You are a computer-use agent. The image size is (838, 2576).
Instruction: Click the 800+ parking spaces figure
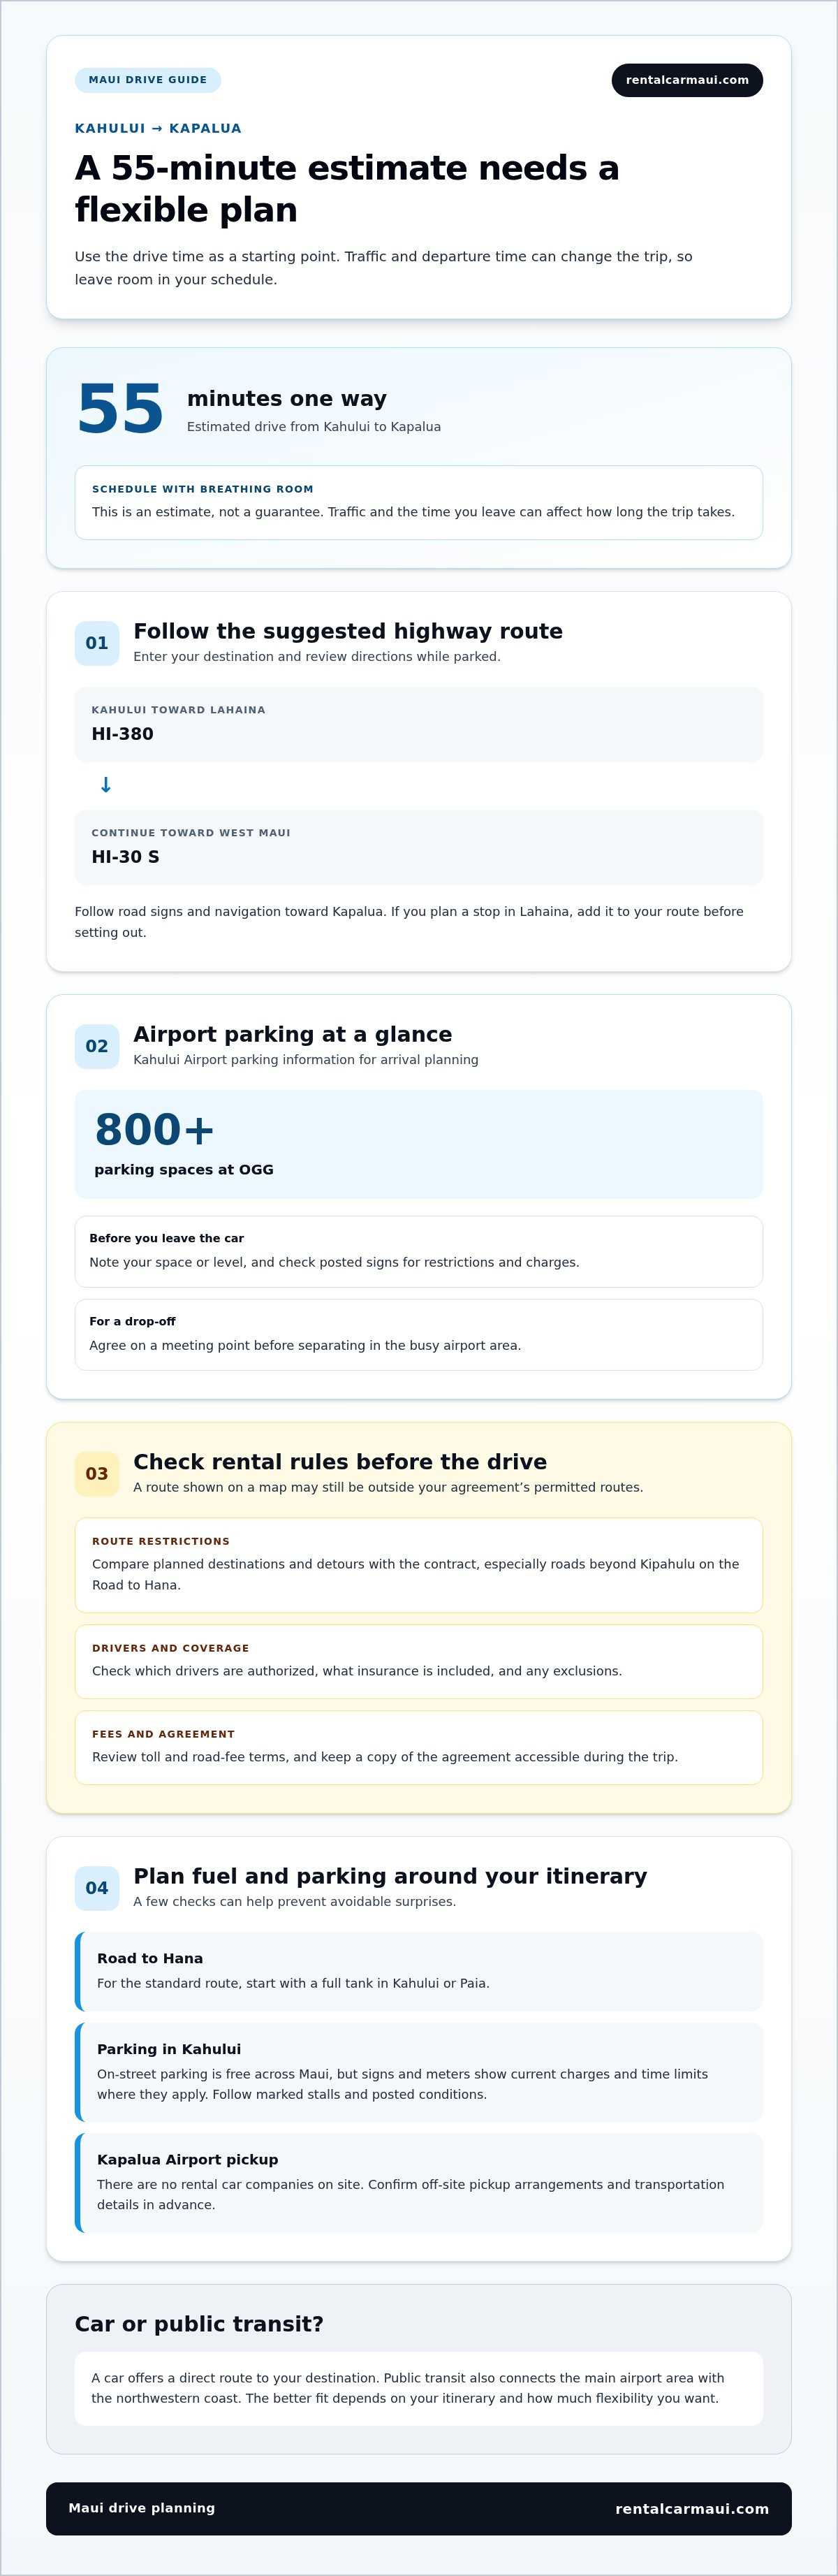(x=155, y=1129)
